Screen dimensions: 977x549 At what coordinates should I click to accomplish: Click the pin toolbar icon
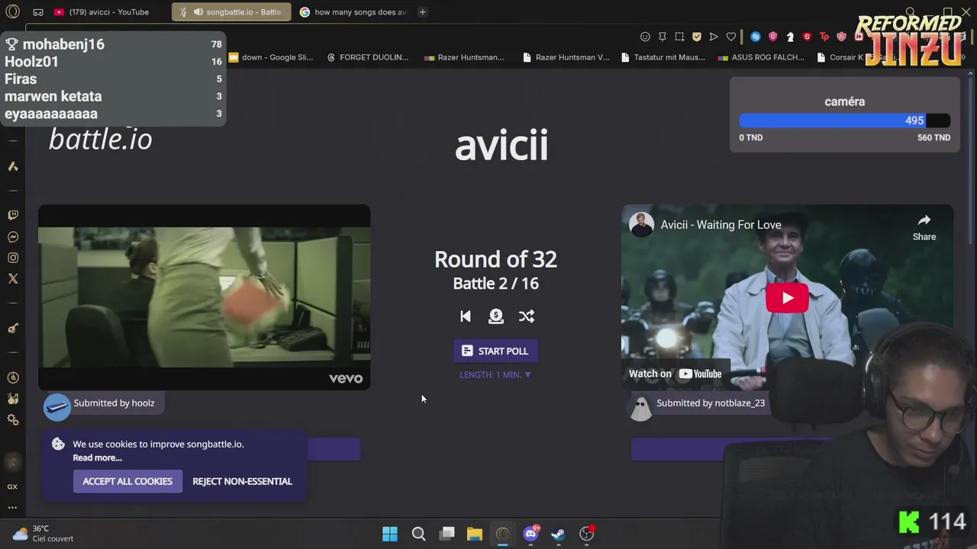pyautogui.click(x=663, y=37)
